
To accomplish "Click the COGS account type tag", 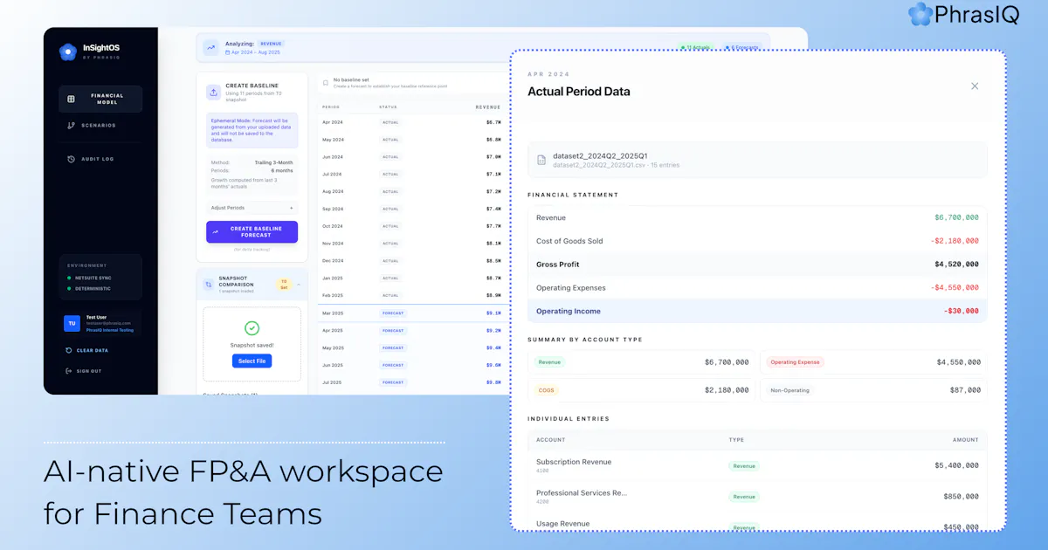I will coord(547,390).
